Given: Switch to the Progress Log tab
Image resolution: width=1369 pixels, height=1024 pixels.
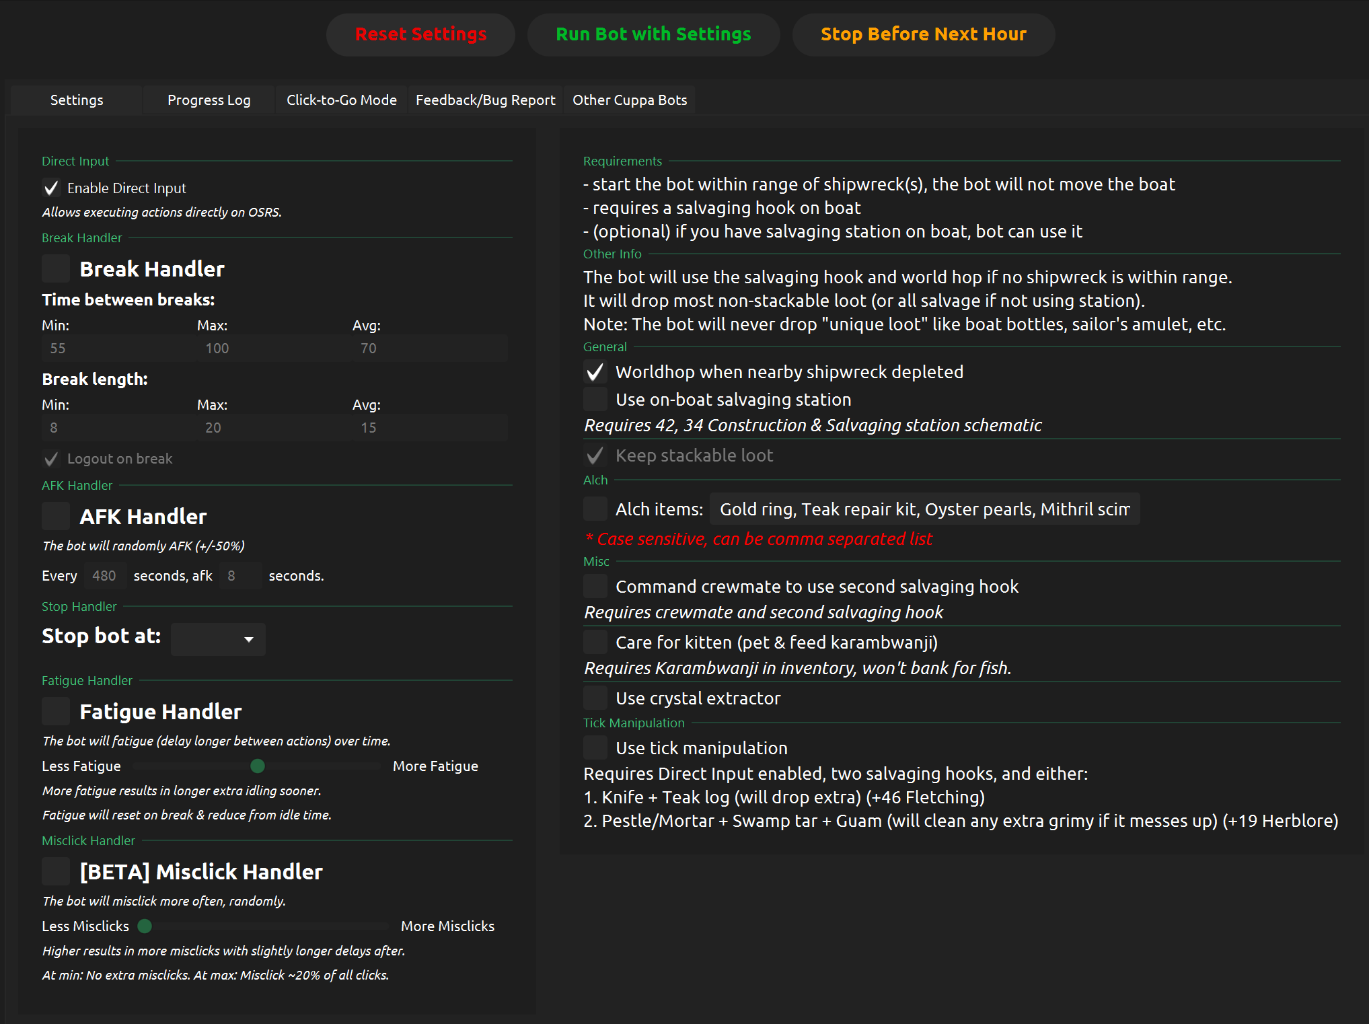Looking at the screenshot, I should (x=209, y=100).
